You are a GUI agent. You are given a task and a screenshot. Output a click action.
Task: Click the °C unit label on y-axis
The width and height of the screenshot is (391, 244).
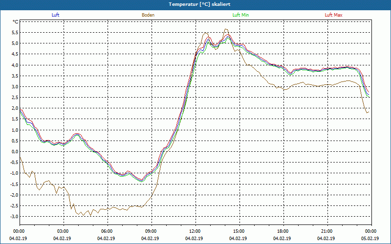pos(16,22)
